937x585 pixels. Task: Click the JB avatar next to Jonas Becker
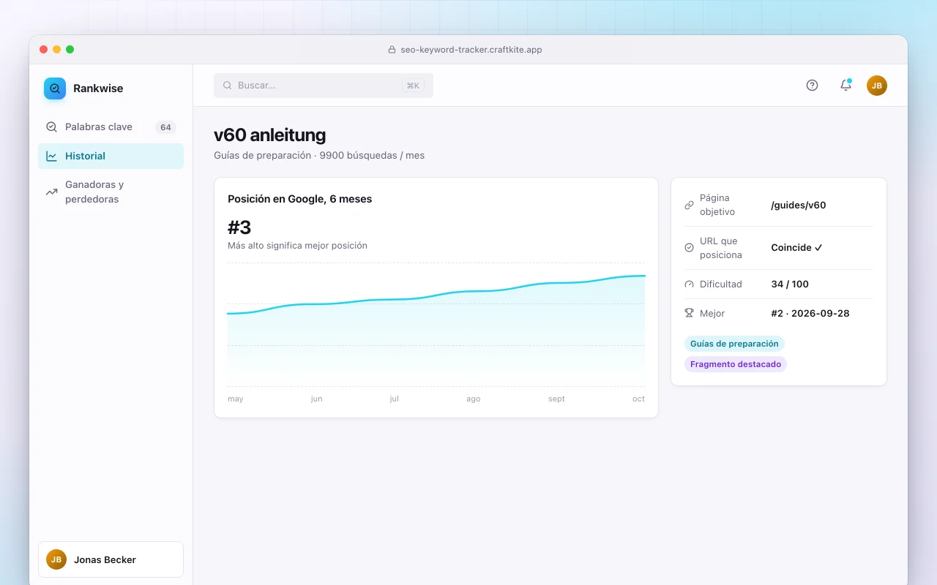pos(56,559)
